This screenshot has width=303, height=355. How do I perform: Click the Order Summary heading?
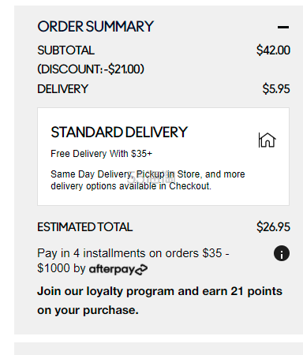95,27
